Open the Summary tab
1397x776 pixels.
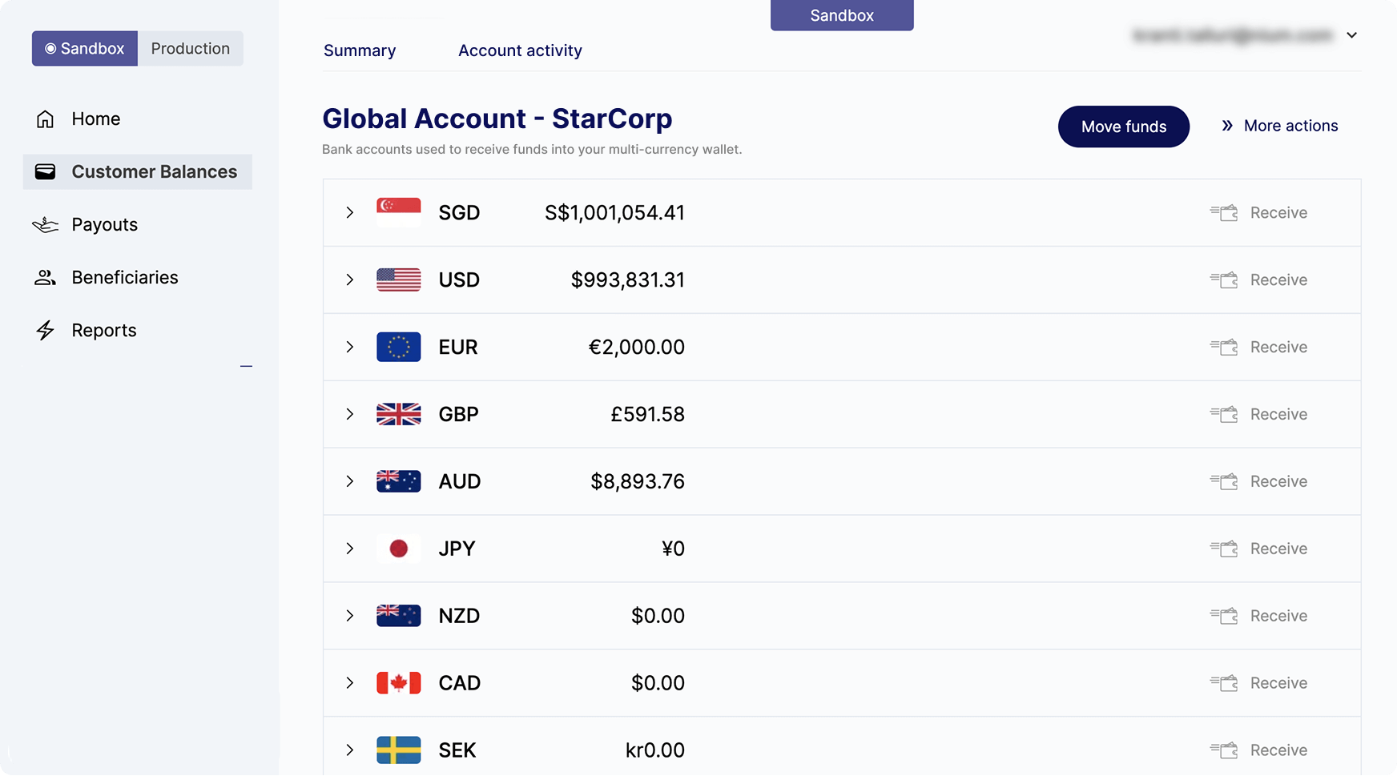(x=360, y=51)
